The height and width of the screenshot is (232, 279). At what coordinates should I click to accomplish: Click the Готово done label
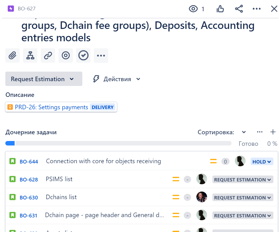[x=248, y=144]
